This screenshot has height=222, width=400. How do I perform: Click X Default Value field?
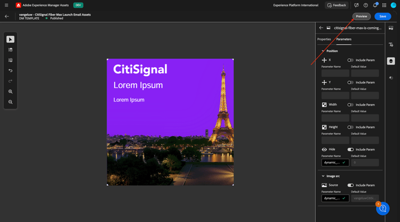(x=365, y=73)
